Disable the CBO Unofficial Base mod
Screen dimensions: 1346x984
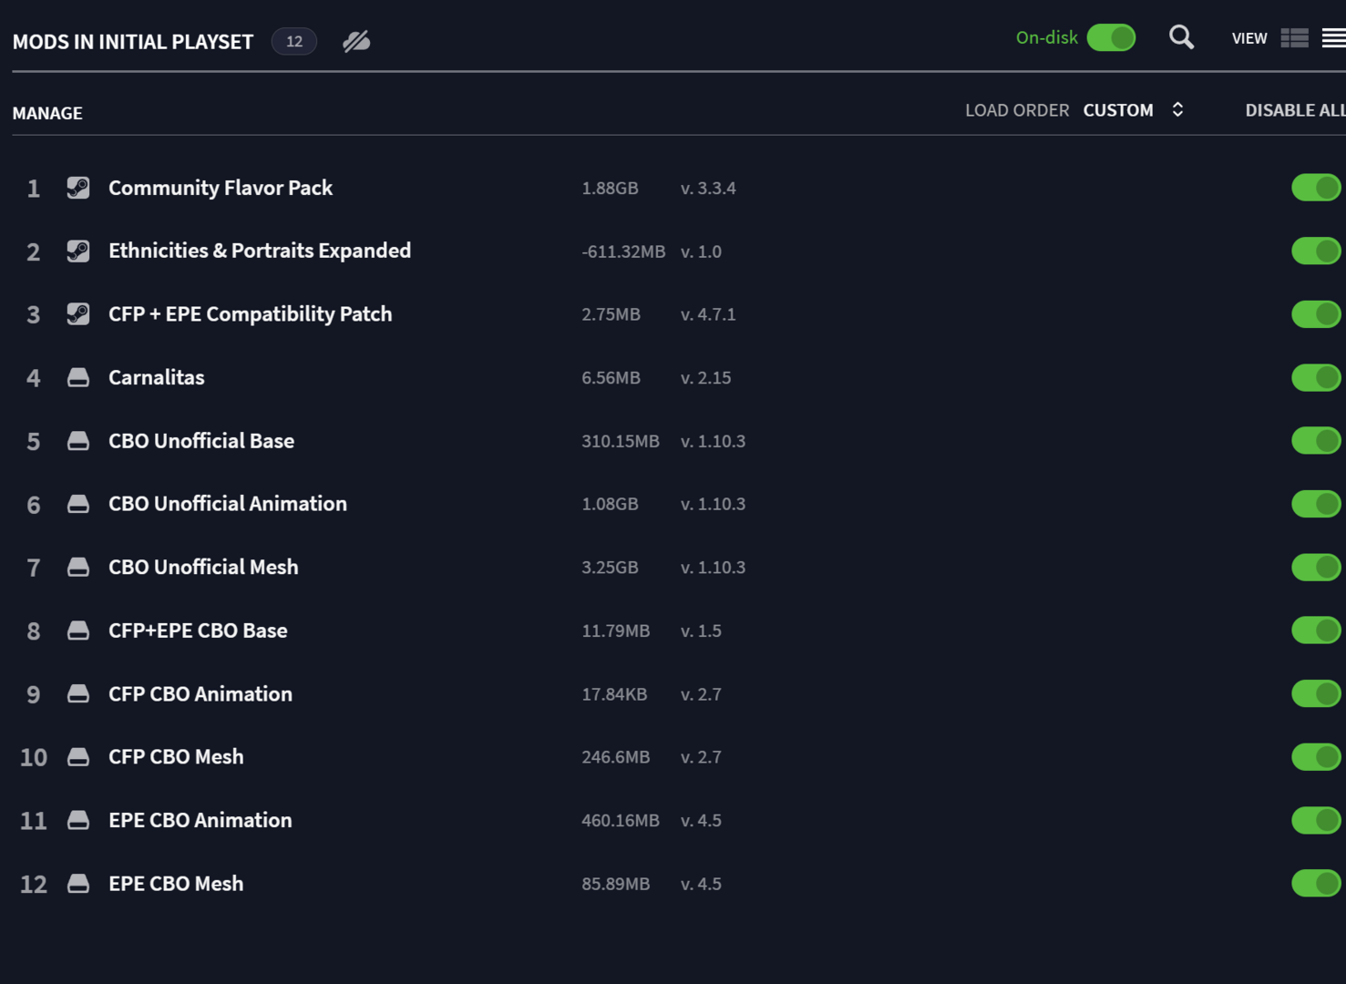point(1316,441)
